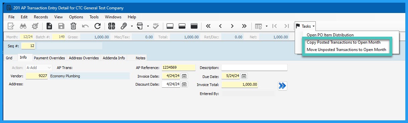The height and width of the screenshot is (123, 408).
Task: Delete the record with trash can icon
Action: tap(73, 26)
